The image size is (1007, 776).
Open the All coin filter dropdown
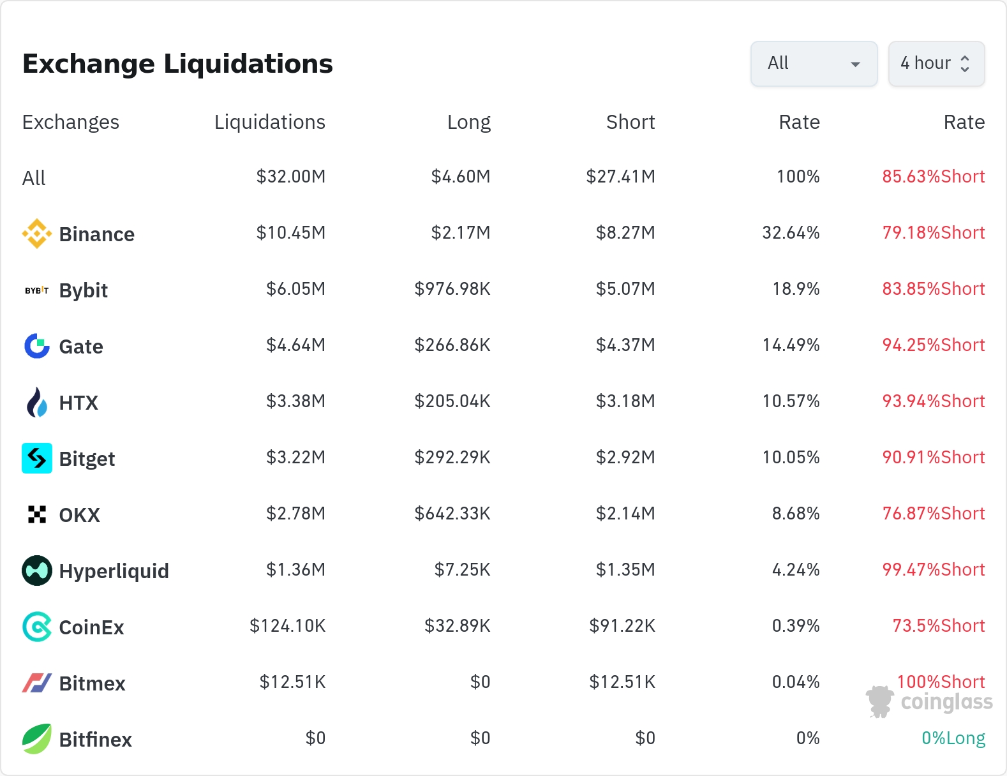[814, 63]
